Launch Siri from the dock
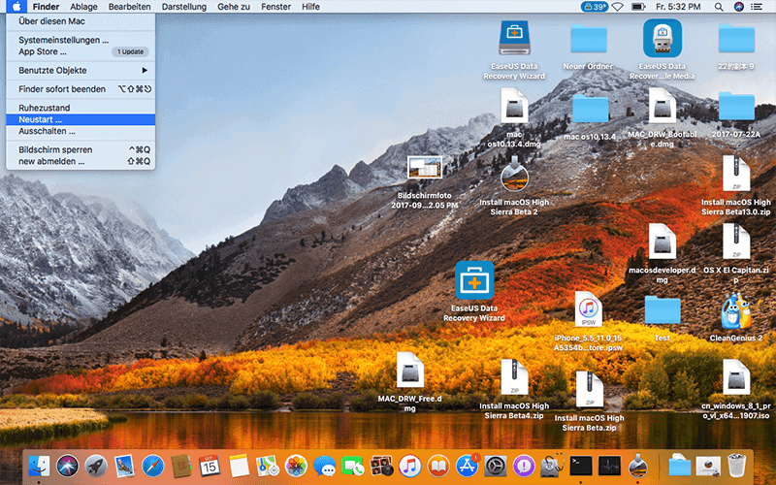 (67, 466)
